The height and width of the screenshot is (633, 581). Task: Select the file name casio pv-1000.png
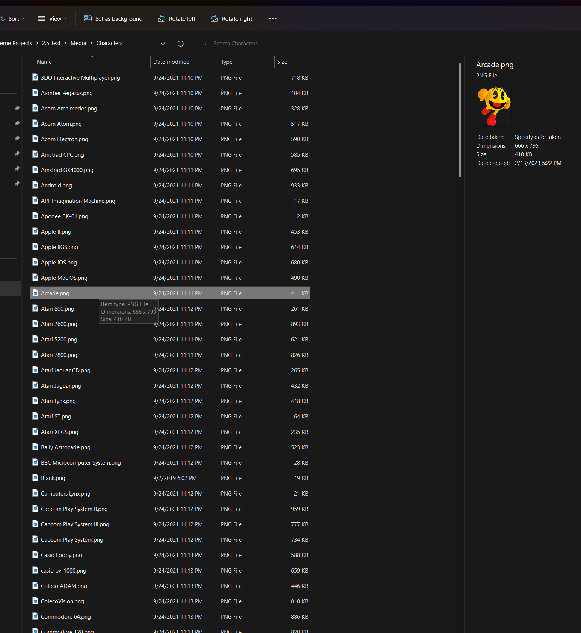pyautogui.click(x=63, y=571)
